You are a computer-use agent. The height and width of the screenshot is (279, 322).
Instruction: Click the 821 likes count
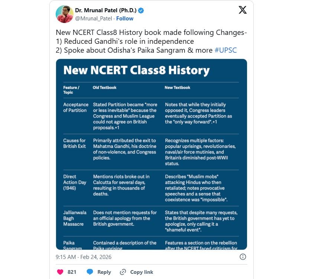(72, 272)
